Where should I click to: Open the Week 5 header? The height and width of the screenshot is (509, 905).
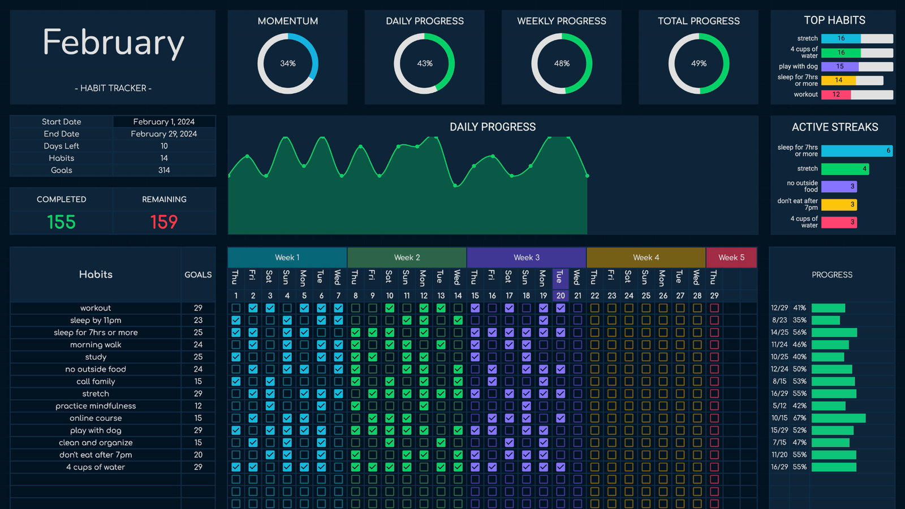[x=731, y=257]
